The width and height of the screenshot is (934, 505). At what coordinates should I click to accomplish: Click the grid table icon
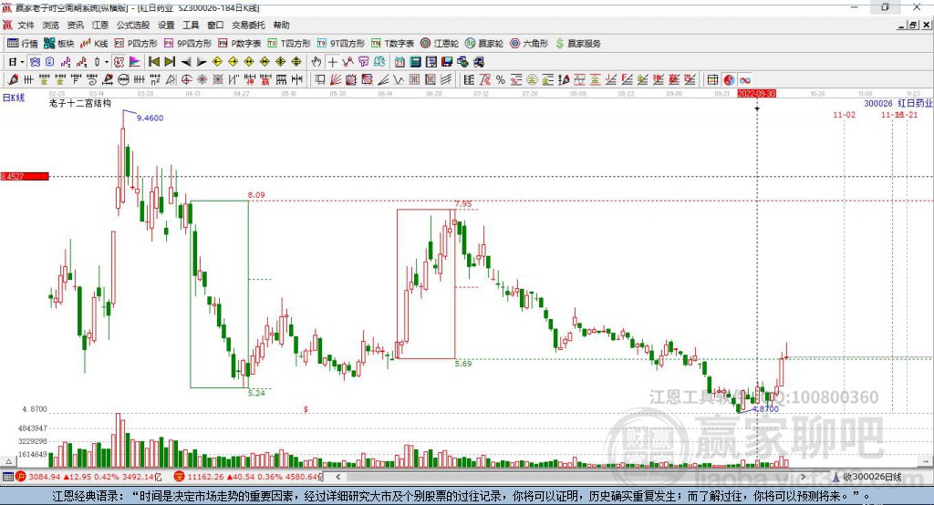[x=712, y=80]
